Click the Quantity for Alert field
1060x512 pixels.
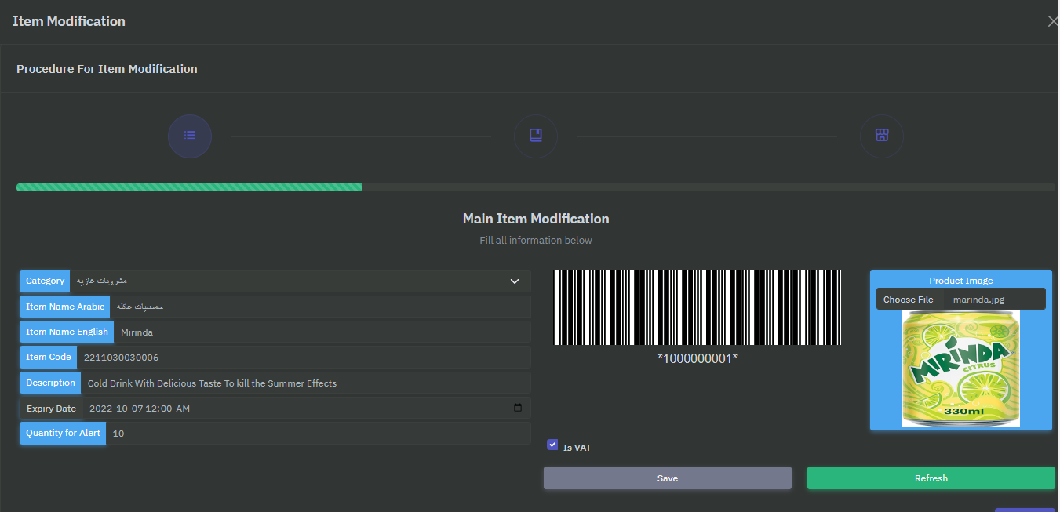point(318,434)
